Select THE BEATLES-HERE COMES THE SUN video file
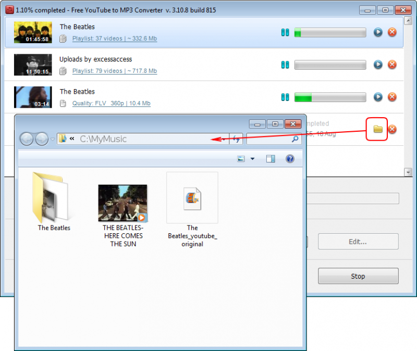The width and height of the screenshot is (417, 351). [x=123, y=216]
